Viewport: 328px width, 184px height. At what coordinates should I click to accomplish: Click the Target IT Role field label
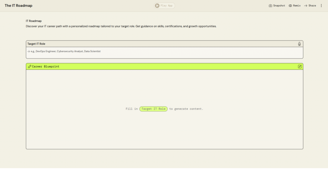click(36, 44)
